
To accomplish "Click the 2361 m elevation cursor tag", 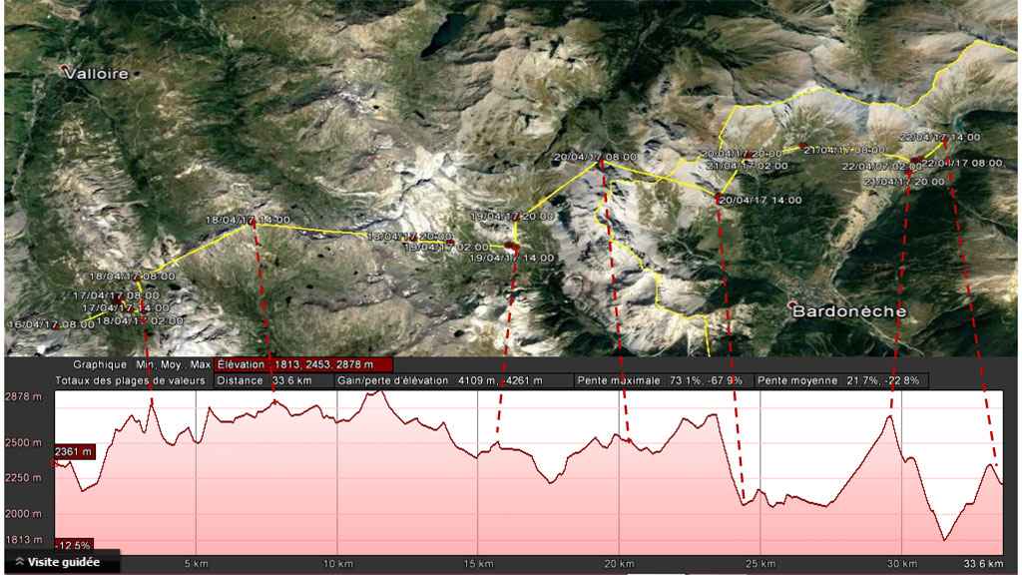I will coord(74,451).
